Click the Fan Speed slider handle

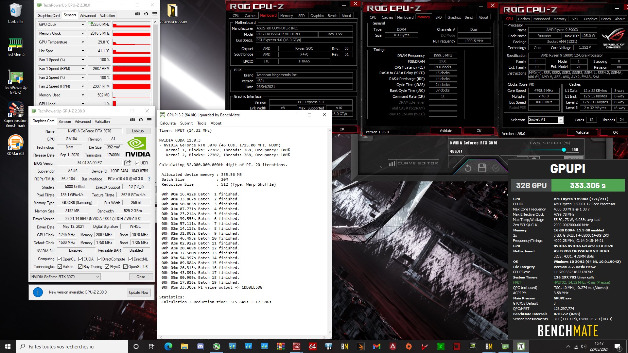564,150
